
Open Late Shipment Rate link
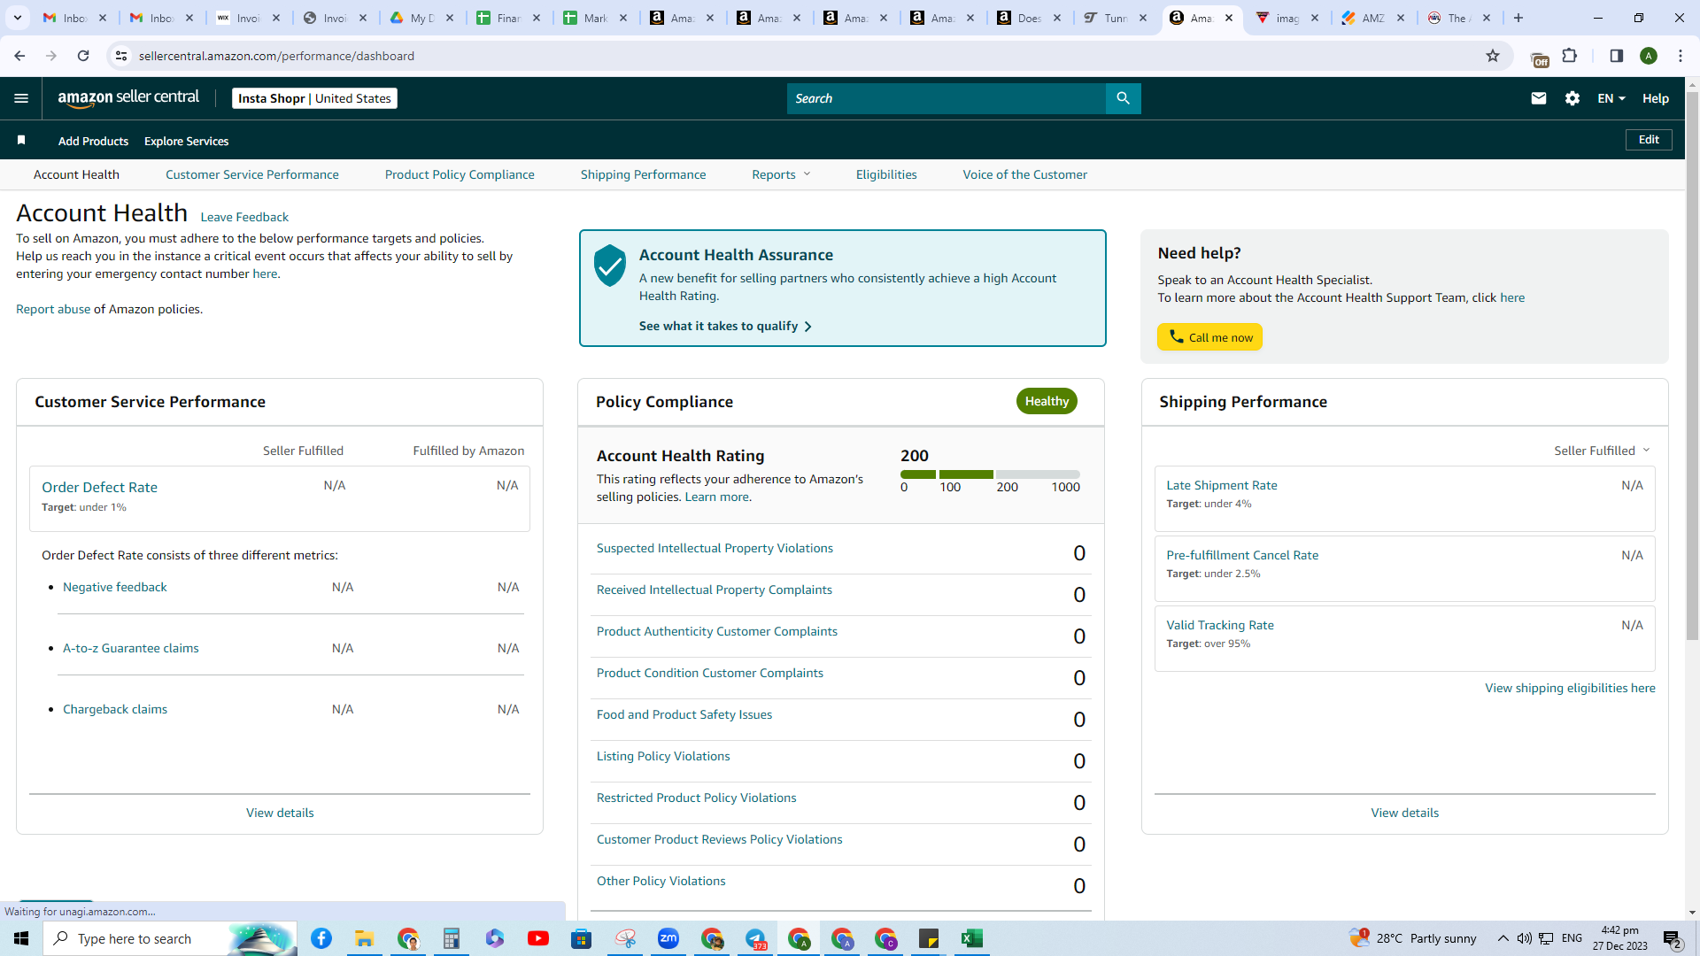[x=1222, y=485]
